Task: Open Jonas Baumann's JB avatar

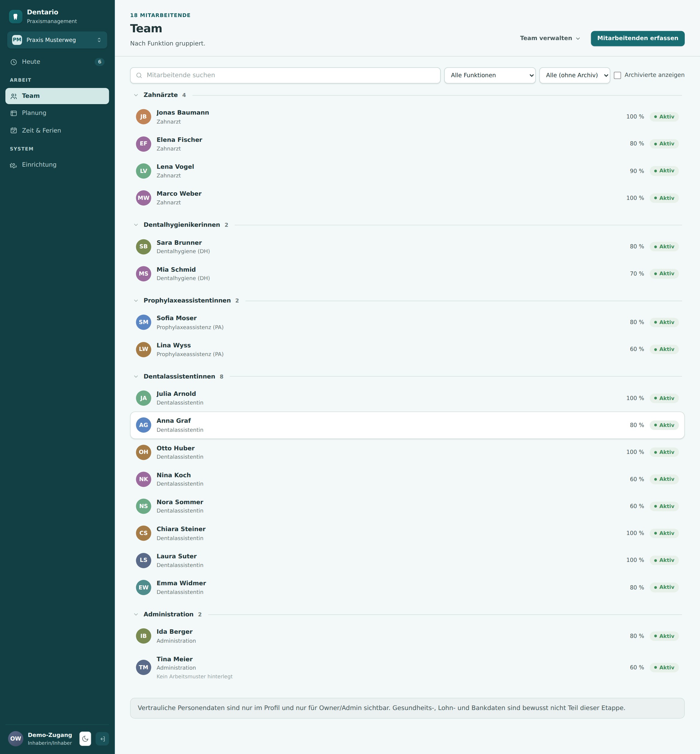Action: click(144, 117)
